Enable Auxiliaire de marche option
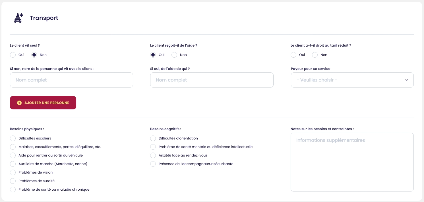 coord(13,164)
